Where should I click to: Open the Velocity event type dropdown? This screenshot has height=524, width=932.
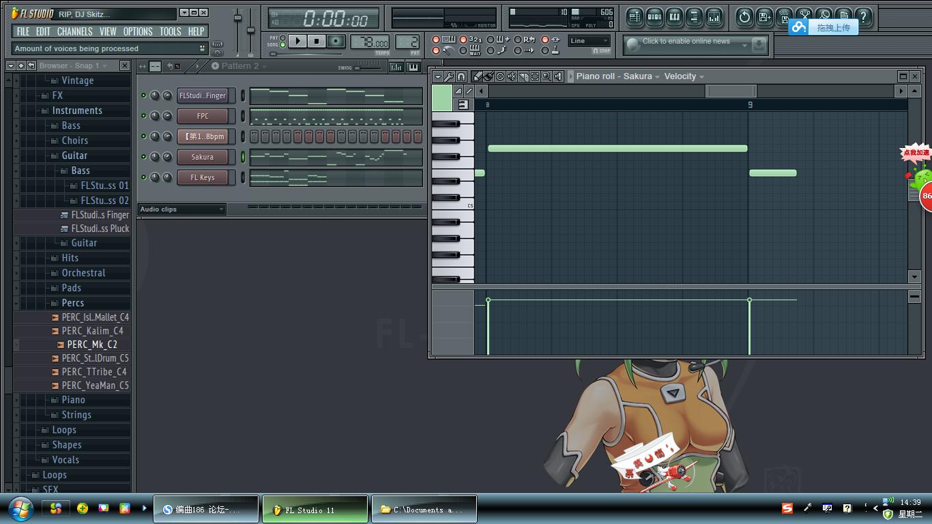click(684, 76)
